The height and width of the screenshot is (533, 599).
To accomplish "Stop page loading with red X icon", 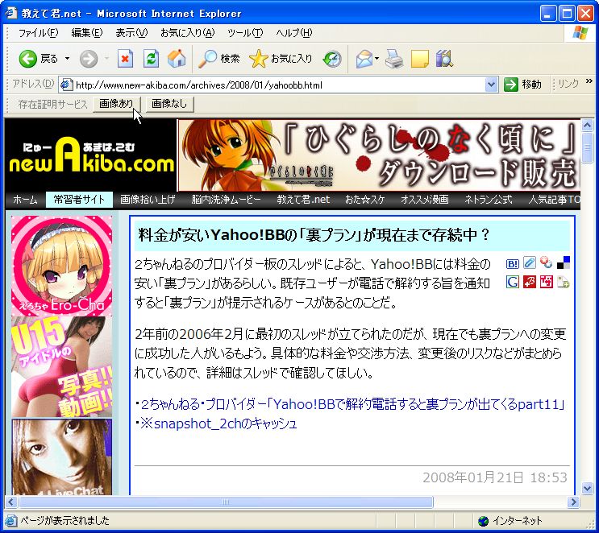I will 125,59.
